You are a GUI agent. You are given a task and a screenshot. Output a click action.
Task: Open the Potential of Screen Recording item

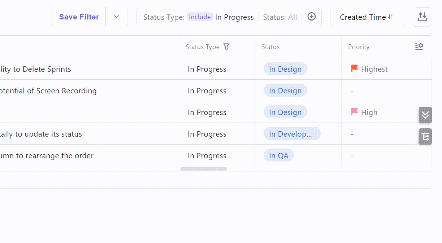(48, 91)
